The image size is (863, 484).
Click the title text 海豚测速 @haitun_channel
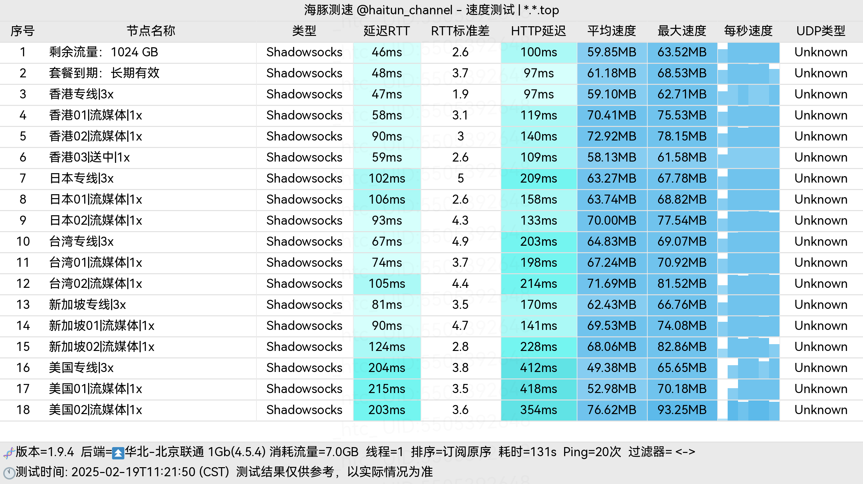379,10
